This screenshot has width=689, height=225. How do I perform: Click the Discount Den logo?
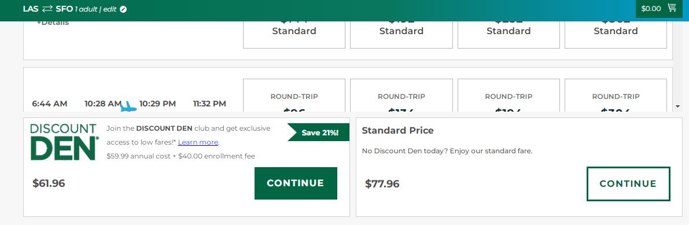64,142
